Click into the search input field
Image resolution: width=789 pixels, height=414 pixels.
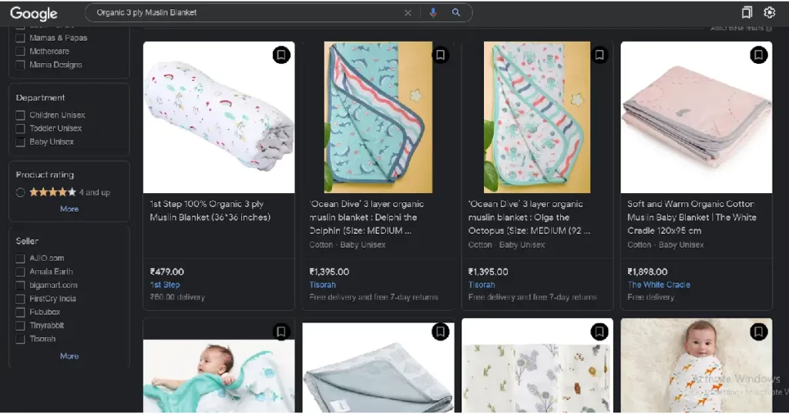pos(247,13)
